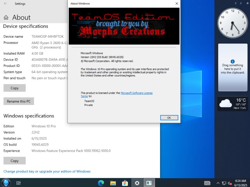Click OS build value 19045.6029 in Settings
The image size is (250, 187).
(x=40, y=145)
